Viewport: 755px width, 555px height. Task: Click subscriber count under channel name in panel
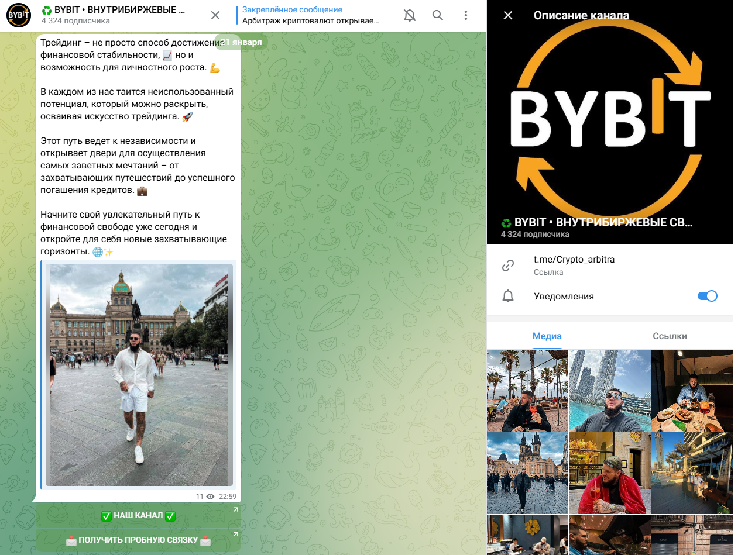[535, 234]
